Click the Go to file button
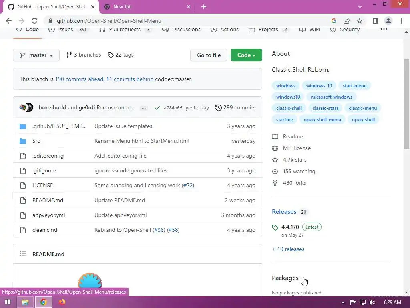Screen dimensions: 410x308 [209, 55]
